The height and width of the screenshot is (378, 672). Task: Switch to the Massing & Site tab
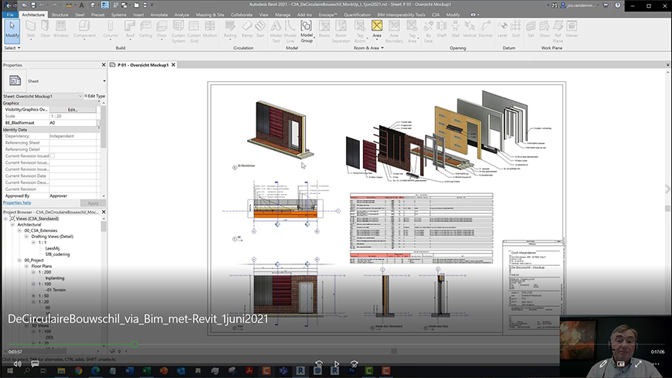[210, 15]
